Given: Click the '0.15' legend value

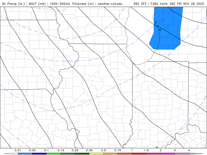Looking at the screenshot, I should pyautogui.click(x=61, y=150).
